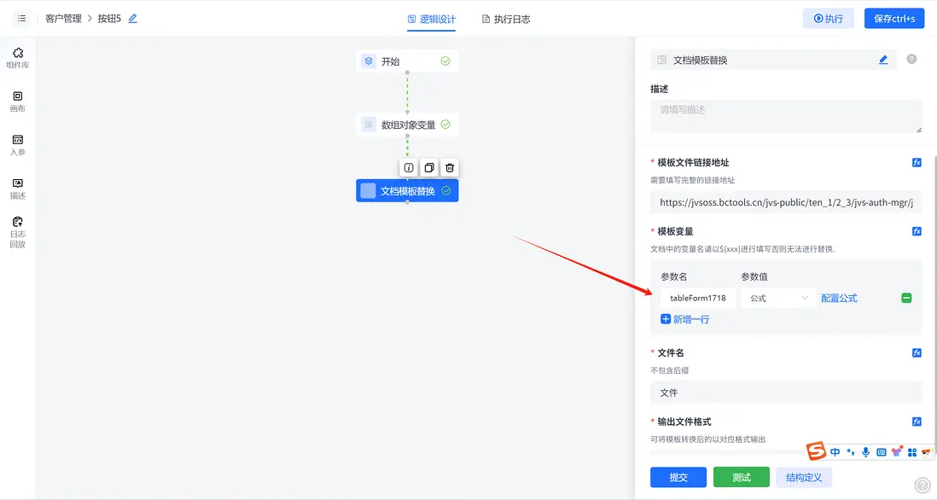
Task: Open the 组件库 component library panel
Action: 18,56
